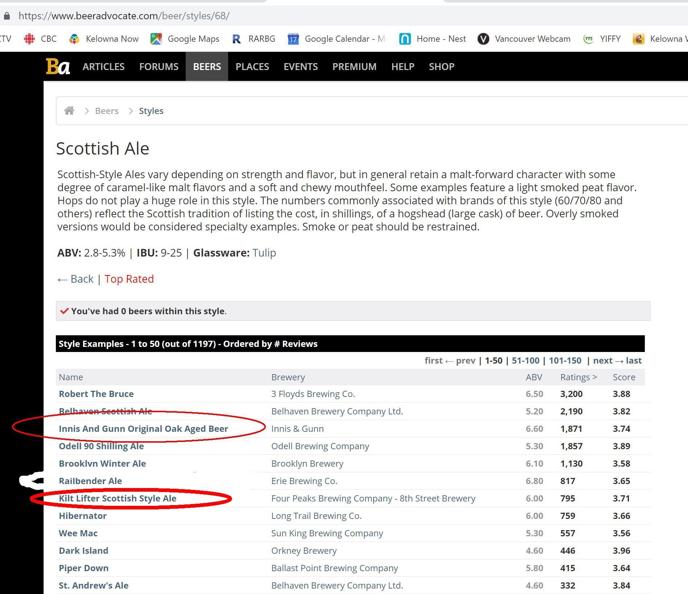Sort by the ABV column header
Image resolution: width=688 pixels, height=594 pixels.
[534, 377]
